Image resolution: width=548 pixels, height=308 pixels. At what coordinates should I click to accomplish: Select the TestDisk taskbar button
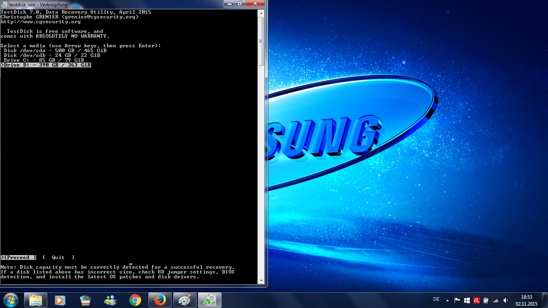(x=210, y=300)
